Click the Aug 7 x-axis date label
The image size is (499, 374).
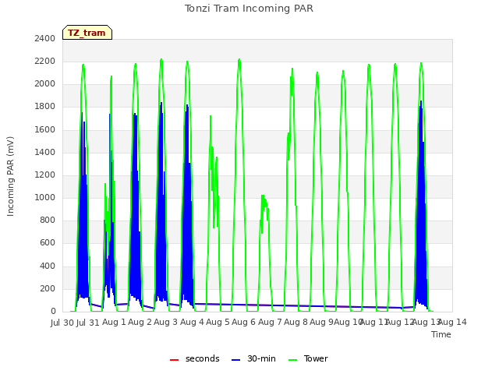270,322
